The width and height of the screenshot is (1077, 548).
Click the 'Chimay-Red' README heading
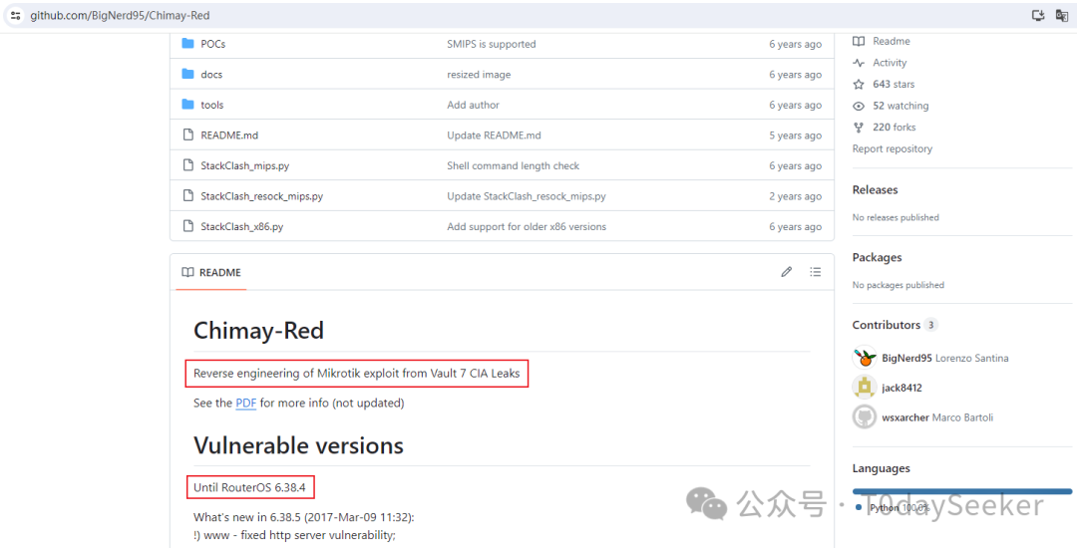pyautogui.click(x=259, y=331)
